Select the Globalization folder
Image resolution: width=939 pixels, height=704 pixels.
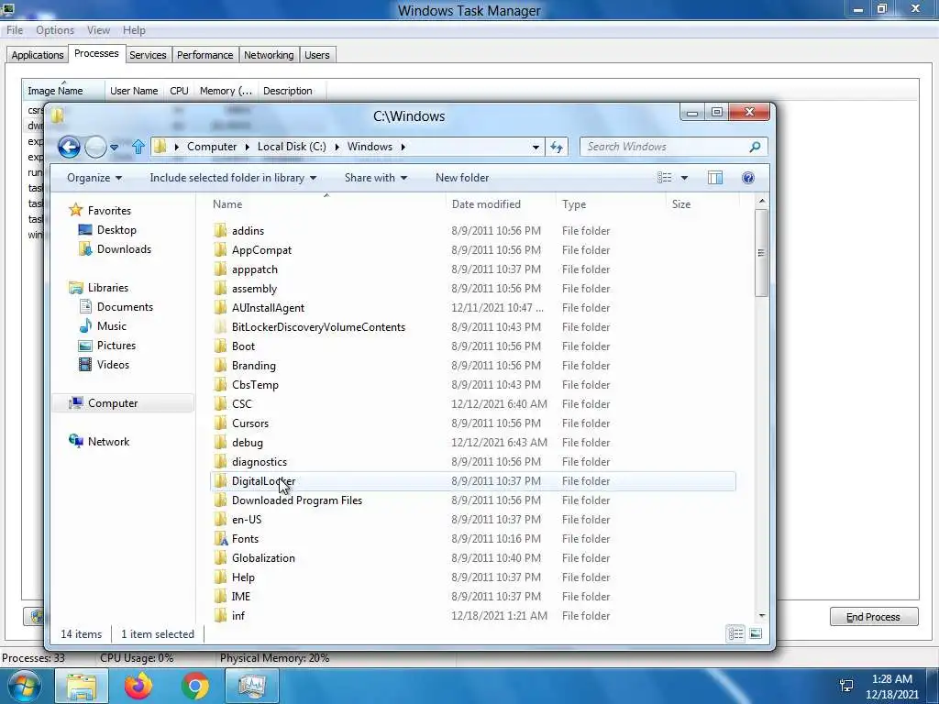point(473,558)
